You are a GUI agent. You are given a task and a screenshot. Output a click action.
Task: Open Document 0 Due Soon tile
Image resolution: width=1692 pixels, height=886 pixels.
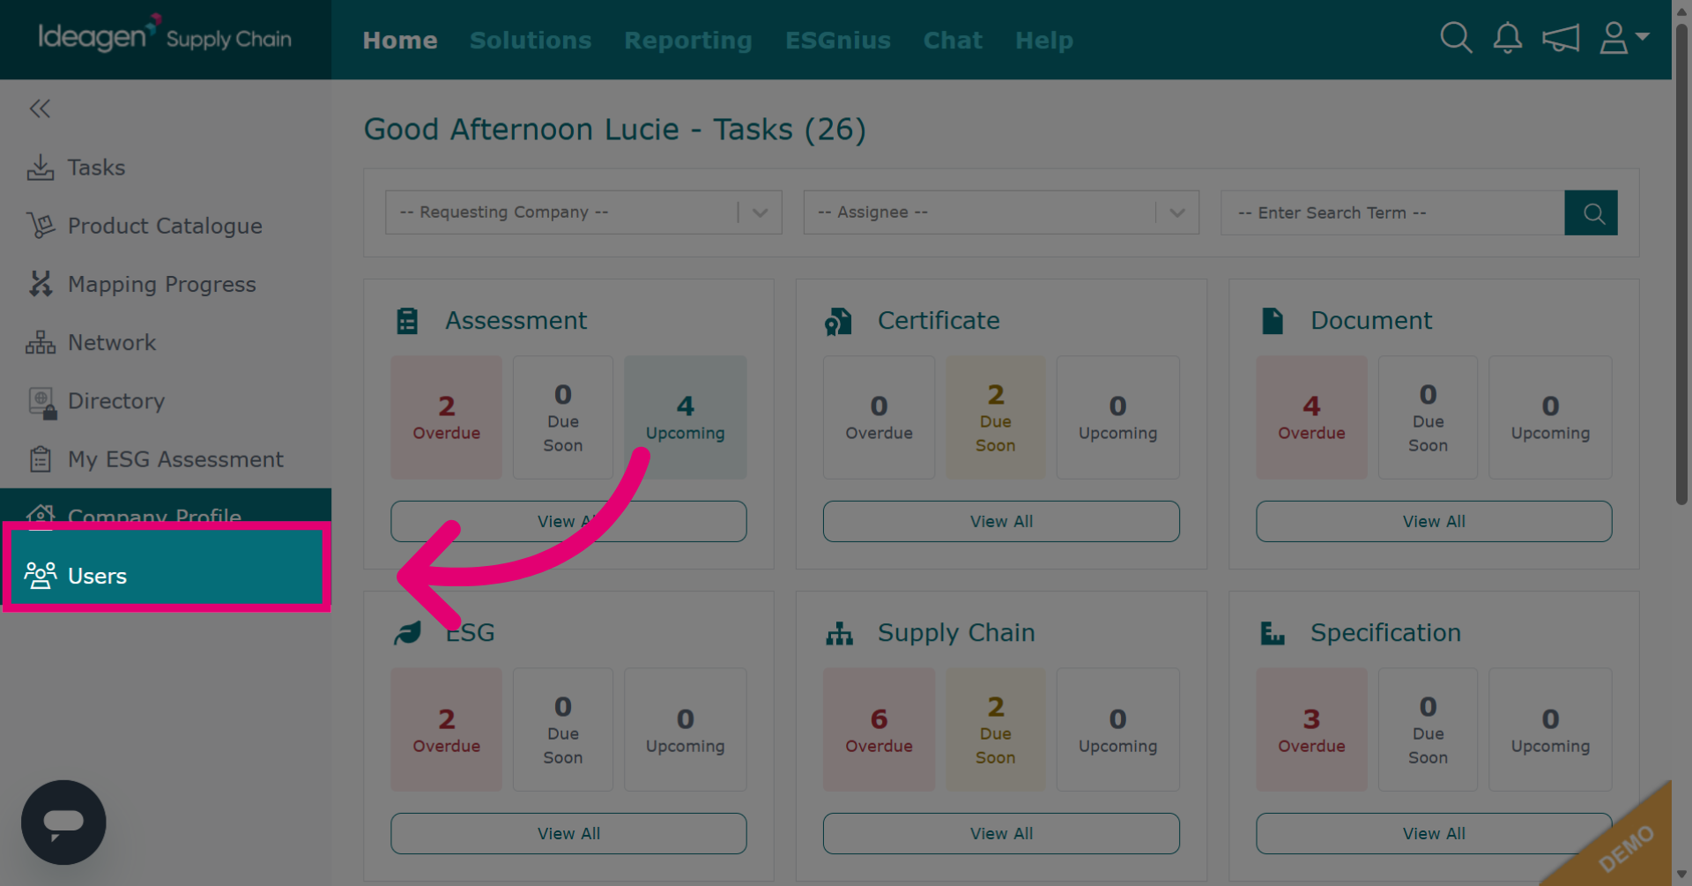pyautogui.click(x=1428, y=417)
